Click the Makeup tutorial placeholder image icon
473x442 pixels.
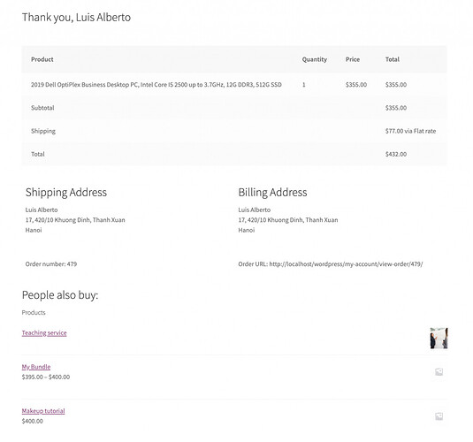[439, 416]
